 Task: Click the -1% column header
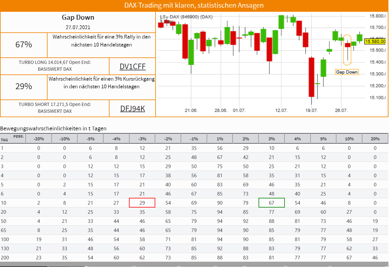[194, 139]
